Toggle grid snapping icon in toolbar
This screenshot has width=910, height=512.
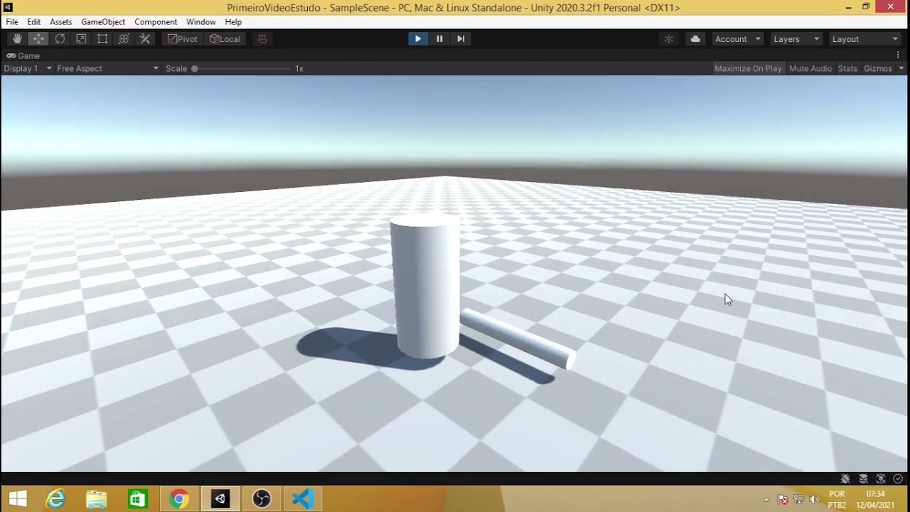tap(262, 39)
